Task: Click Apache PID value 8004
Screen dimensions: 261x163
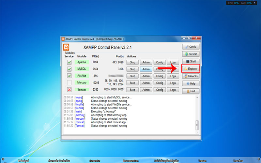Action: [96, 62]
